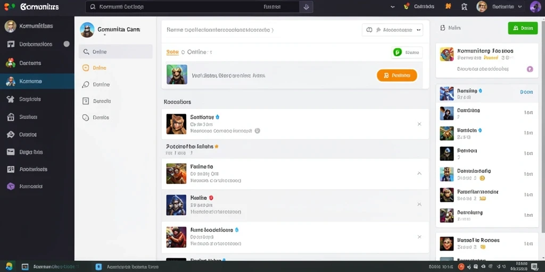Viewport: 545px width, 272px height.
Task: Click the Parlinerte avatar thumbnail
Action: (x=176, y=174)
